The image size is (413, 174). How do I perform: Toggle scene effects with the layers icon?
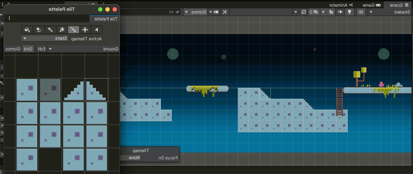point(331,12)
